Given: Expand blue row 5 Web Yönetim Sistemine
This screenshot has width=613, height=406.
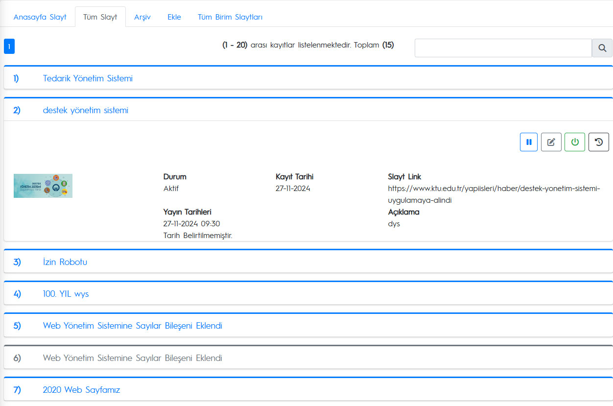Looking at the screenshot, I should 308,325.
